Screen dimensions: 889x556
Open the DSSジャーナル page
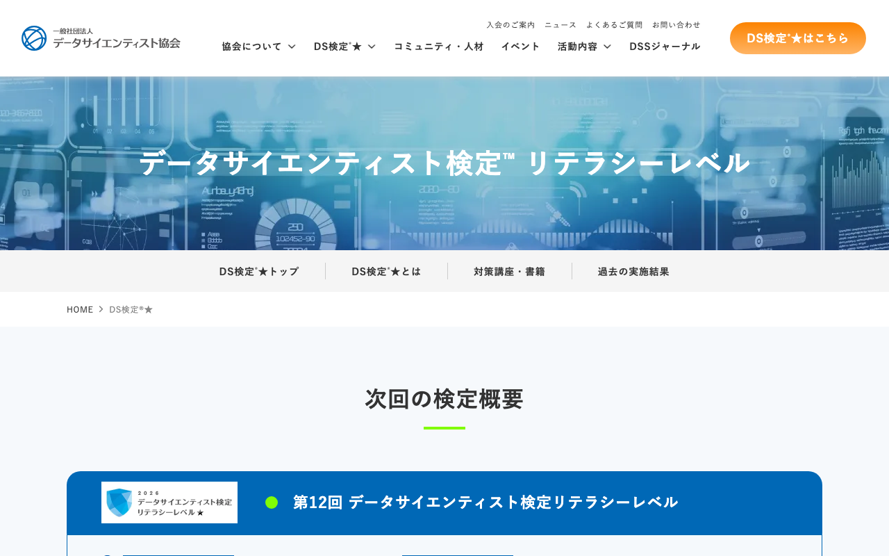tap(665, 46)
